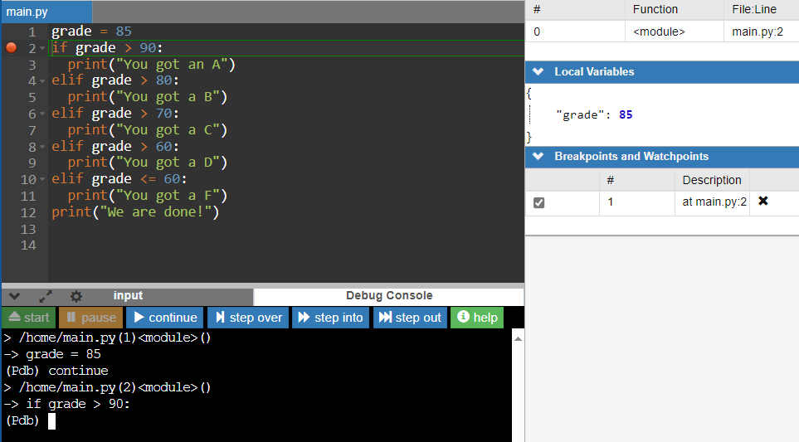This screenshot has height=442, width=799.
Task: Click the Description column header
Action: pos(711,180)
